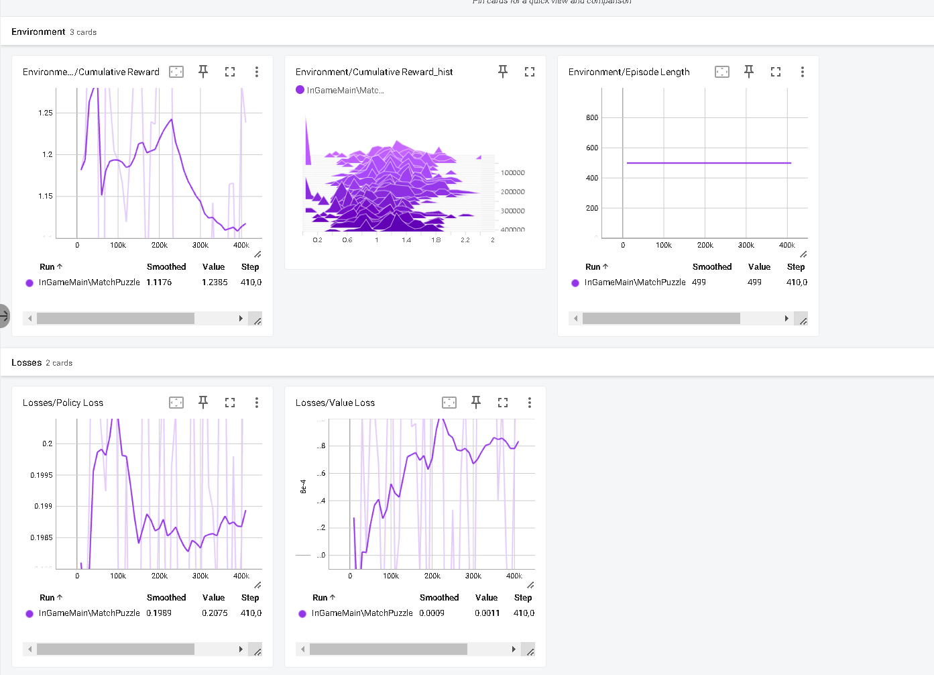The height and width of the screenshot is (675, 934).
Task: Click InGameMain\MatchPuzzle run in Cumulative Reward table
Action: coord(89,282)
